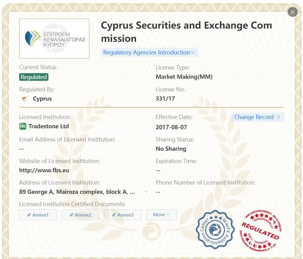Click the green Regulated status badge
Image resolution: width=303 pixels, height=259 pixels.
click(34, 77)
